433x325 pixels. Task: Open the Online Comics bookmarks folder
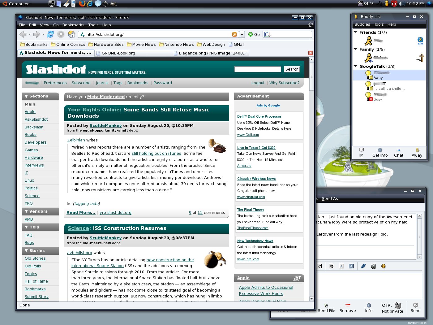pyautogui.click(x=68, y=44)
